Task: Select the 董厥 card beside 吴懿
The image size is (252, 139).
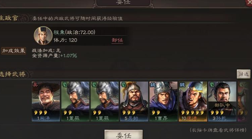Action: click(x=105, y=101)
